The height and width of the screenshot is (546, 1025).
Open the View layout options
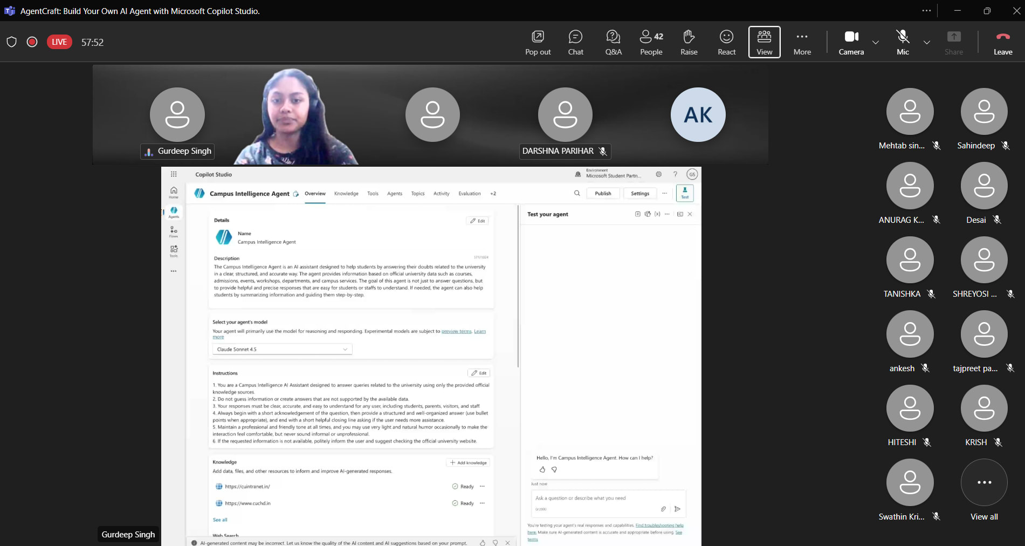point(764,43)
